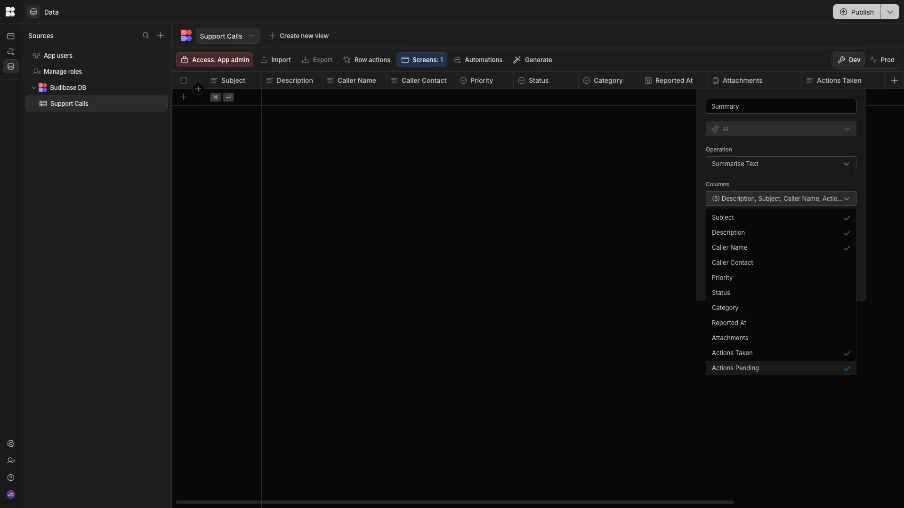Click the search icon in Sources panel
This screenshot has width=904, height=508.
click(146, 36)
